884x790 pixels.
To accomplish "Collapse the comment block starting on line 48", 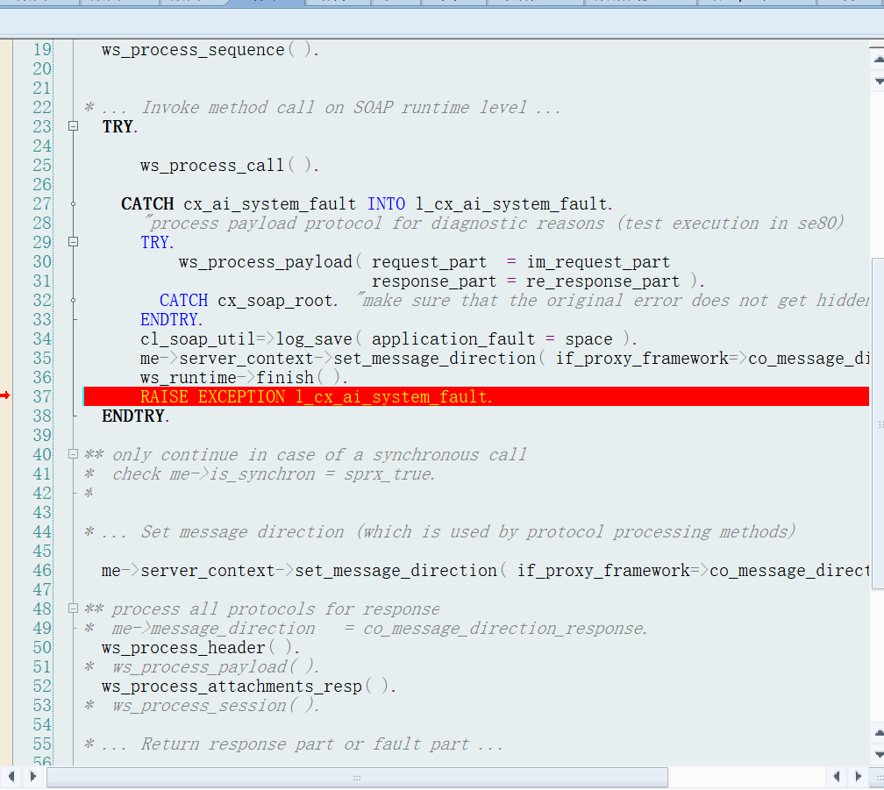I will pyautogui.click(x=73, y=609).
